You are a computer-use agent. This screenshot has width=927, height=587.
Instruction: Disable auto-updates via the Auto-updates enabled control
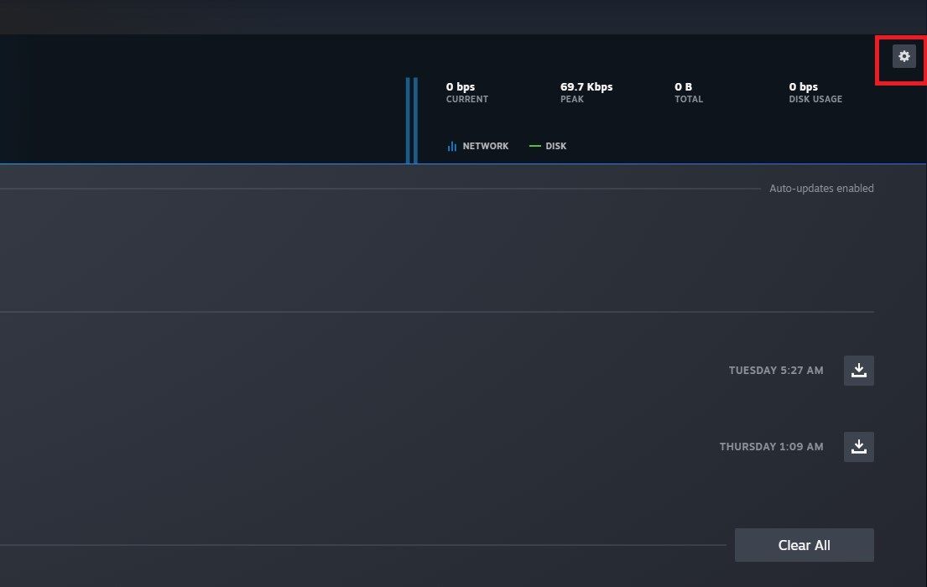(821, 188)
